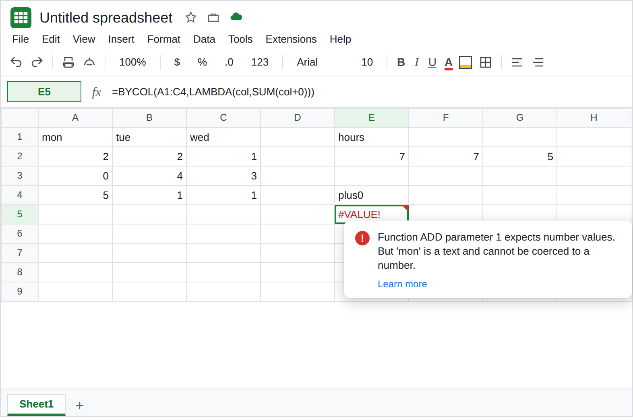Select column E header
The image size is (633, 420).
click(x=372, y=117)
